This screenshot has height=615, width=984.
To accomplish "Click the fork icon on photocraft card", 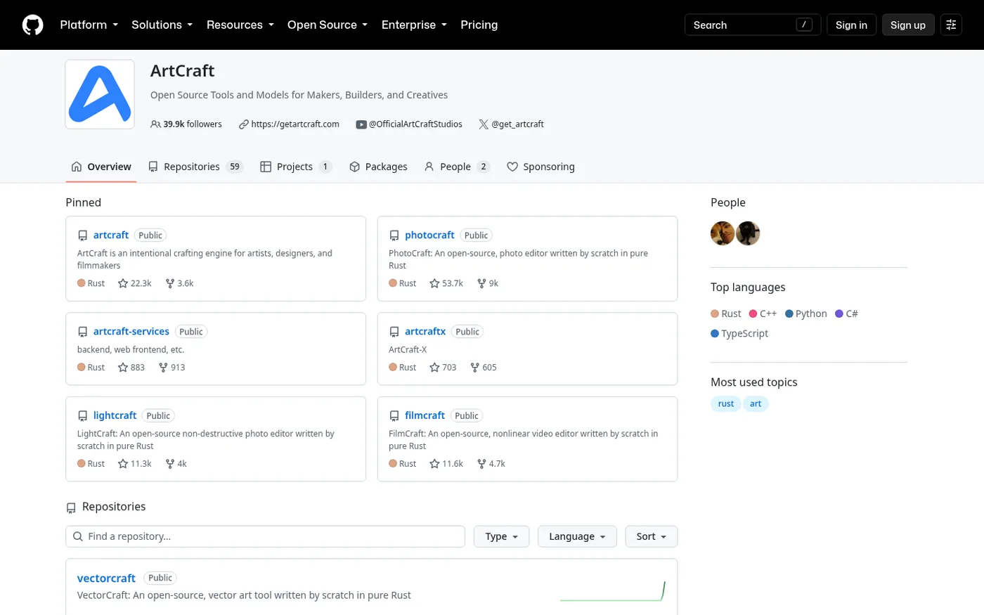I will point(481,283).
